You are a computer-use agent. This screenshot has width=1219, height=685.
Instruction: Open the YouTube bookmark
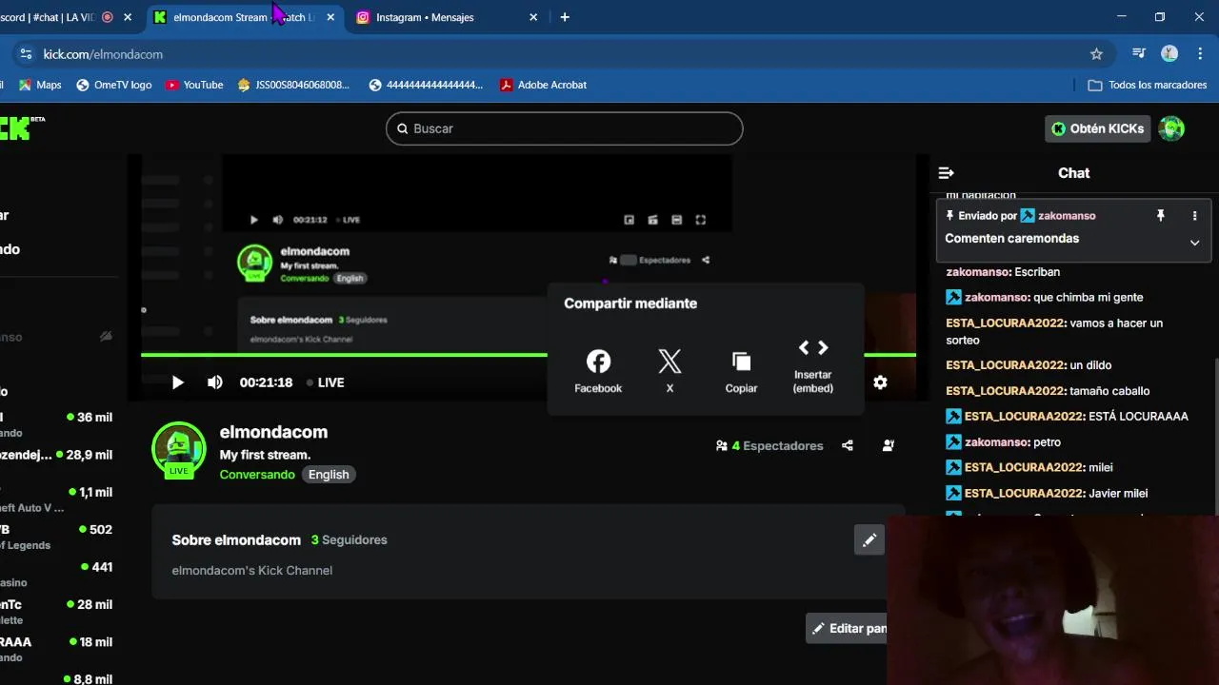pyautogui.click(x=194, y=85)
